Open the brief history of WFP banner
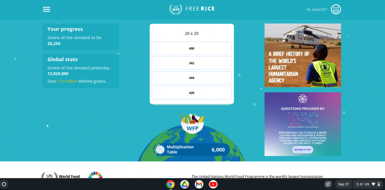Screen dimensions: 385x190 coord(303,55)
